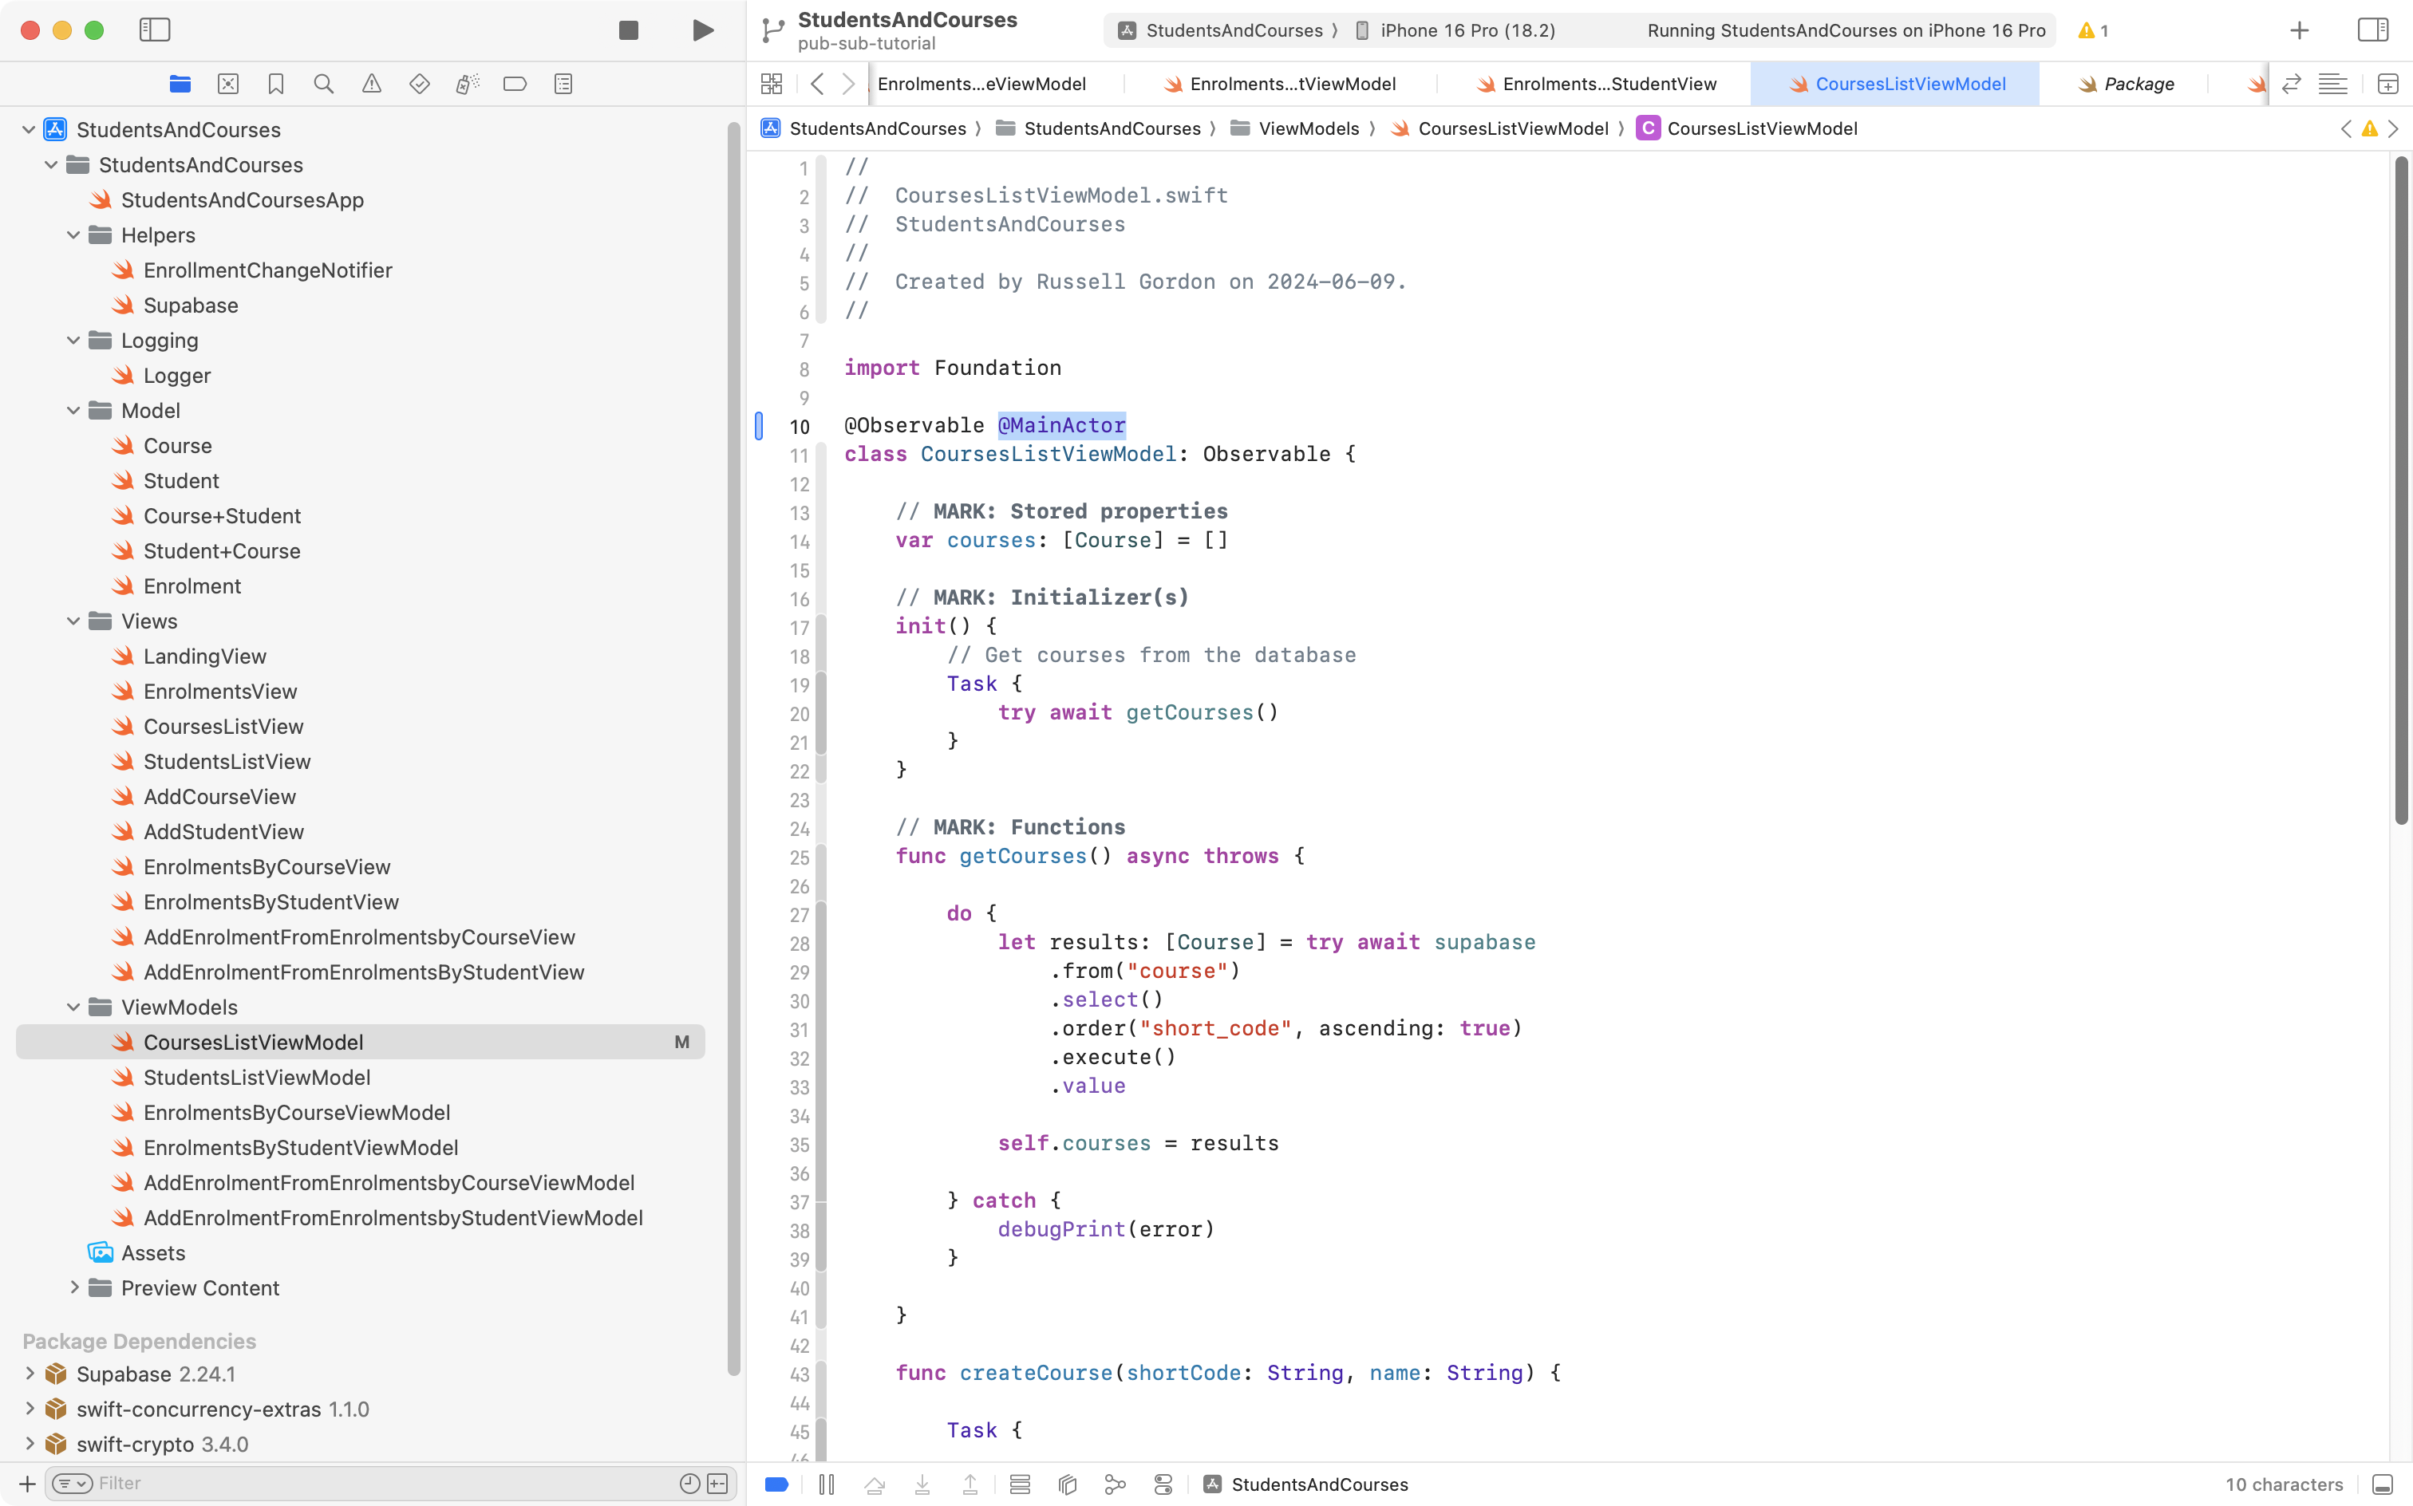Open the Find navigator magnifier icon
This screenshot has height=1506, width=2413.
(323, 84)
